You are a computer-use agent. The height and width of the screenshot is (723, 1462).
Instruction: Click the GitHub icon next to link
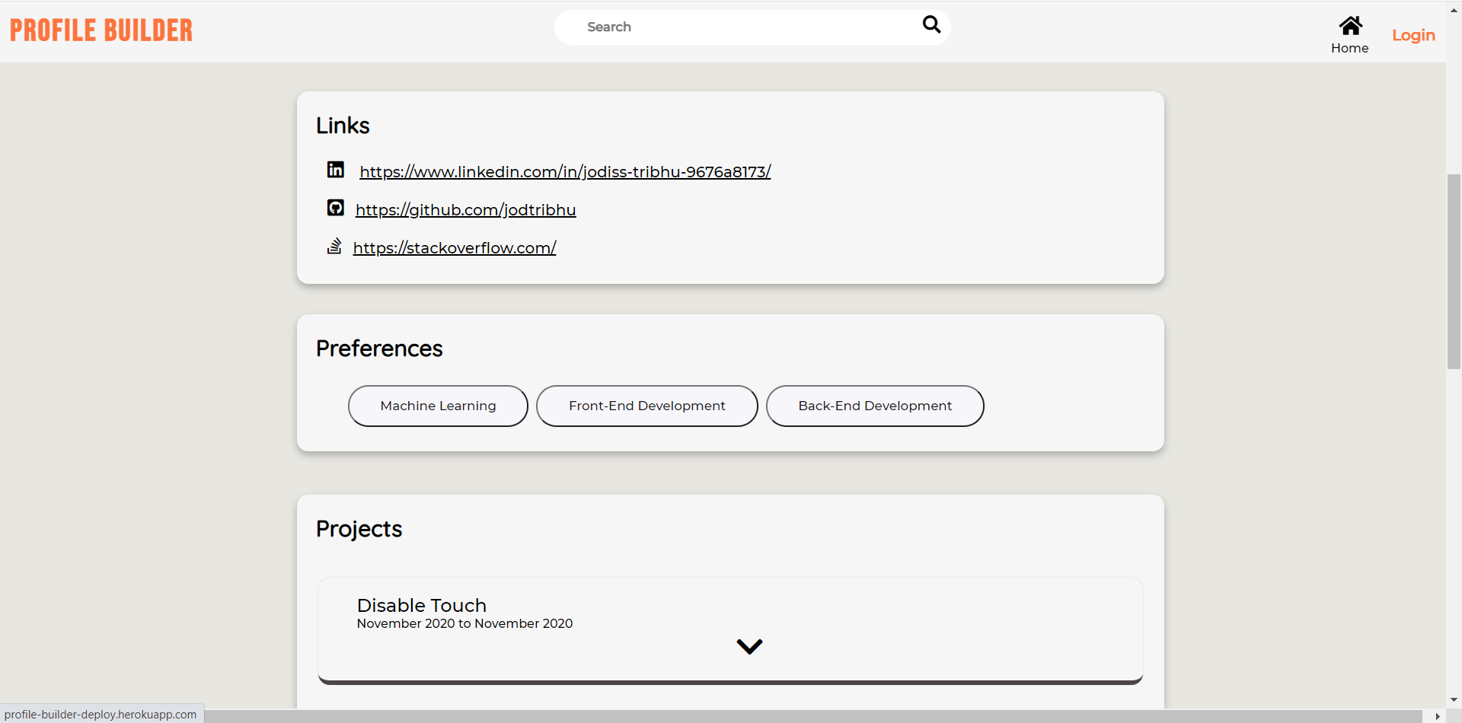click(335, 208)
